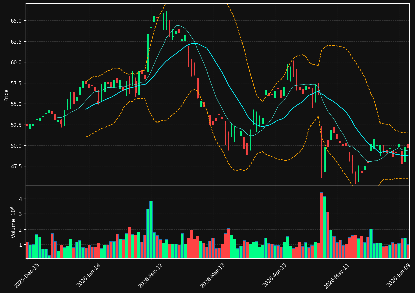Click the 2026-Mar-13 date label

point(212,275)
